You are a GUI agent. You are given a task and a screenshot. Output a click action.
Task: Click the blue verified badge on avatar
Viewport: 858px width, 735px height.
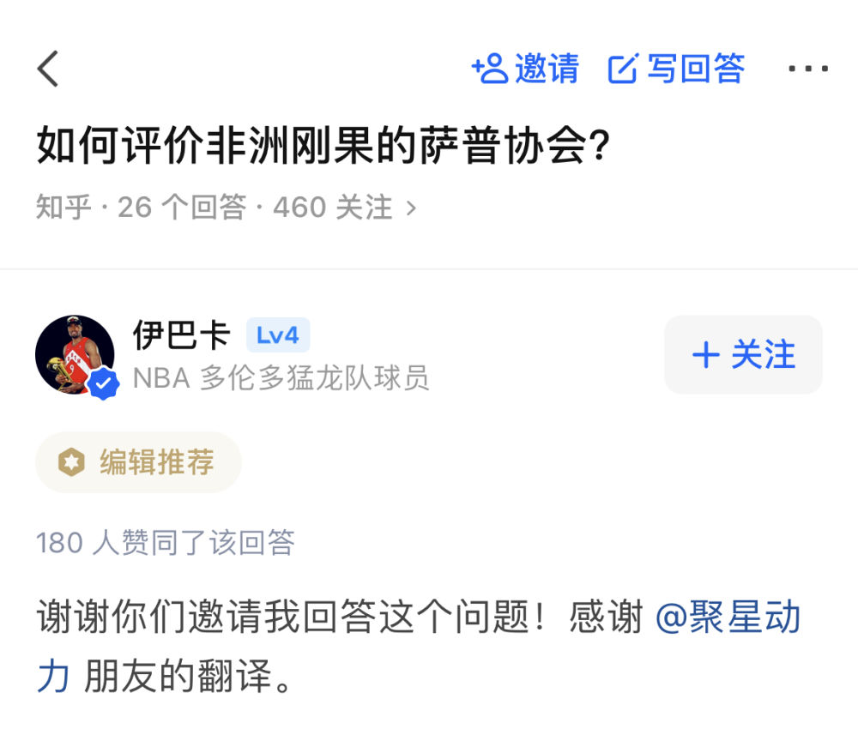pos(104,385)
